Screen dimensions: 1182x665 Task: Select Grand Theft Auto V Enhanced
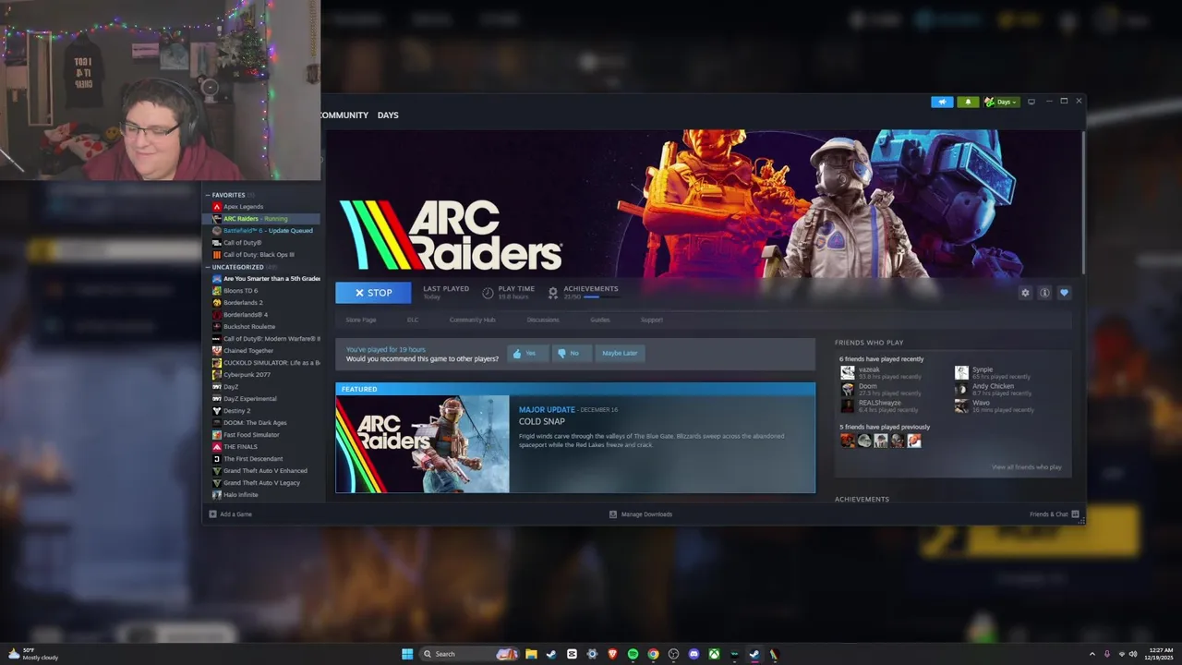coord(261,471)
